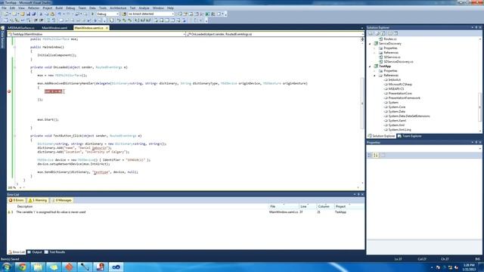This screenshot has width=484, height=272.
Task: Toggle the 1 Warning filter
Action: pyautogui.click(x=38, y=200)
